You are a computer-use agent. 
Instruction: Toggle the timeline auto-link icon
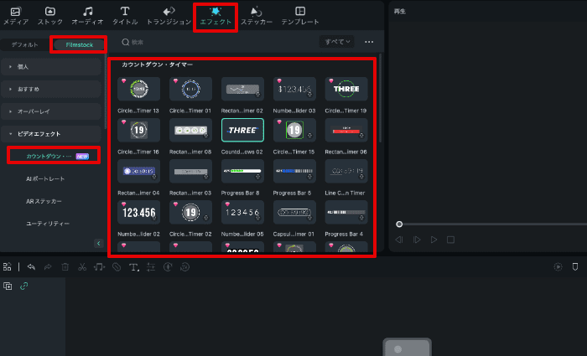click(x=24, y=286)
